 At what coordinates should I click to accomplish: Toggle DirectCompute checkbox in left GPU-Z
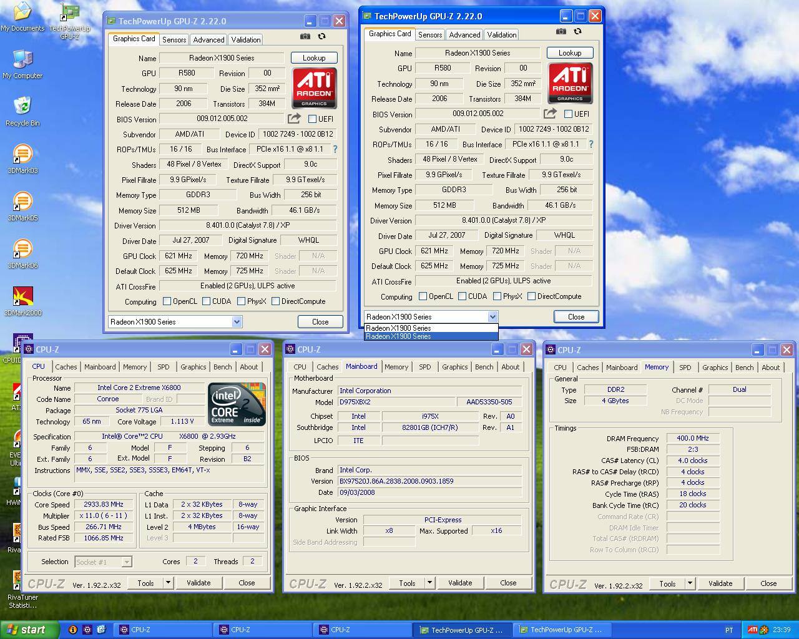(275, 301)
